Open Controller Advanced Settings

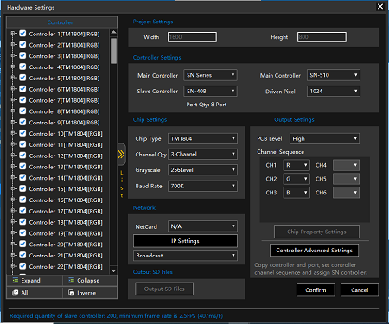[314, 251]
